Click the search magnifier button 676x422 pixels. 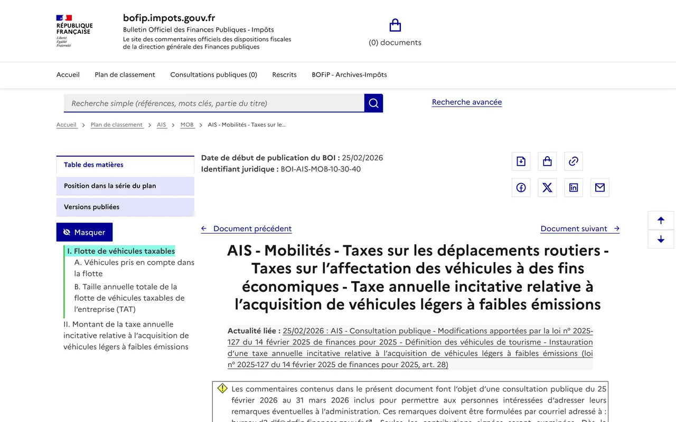pyautogui.click(x=373, y=103)
